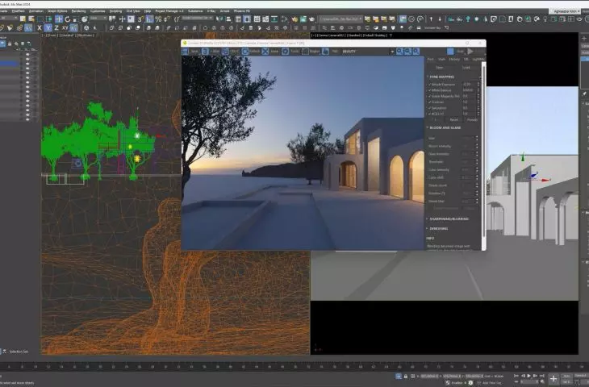Screen dimensions: 589x387
Task: Constrain to X axis button
Action: tap(40, 27)
